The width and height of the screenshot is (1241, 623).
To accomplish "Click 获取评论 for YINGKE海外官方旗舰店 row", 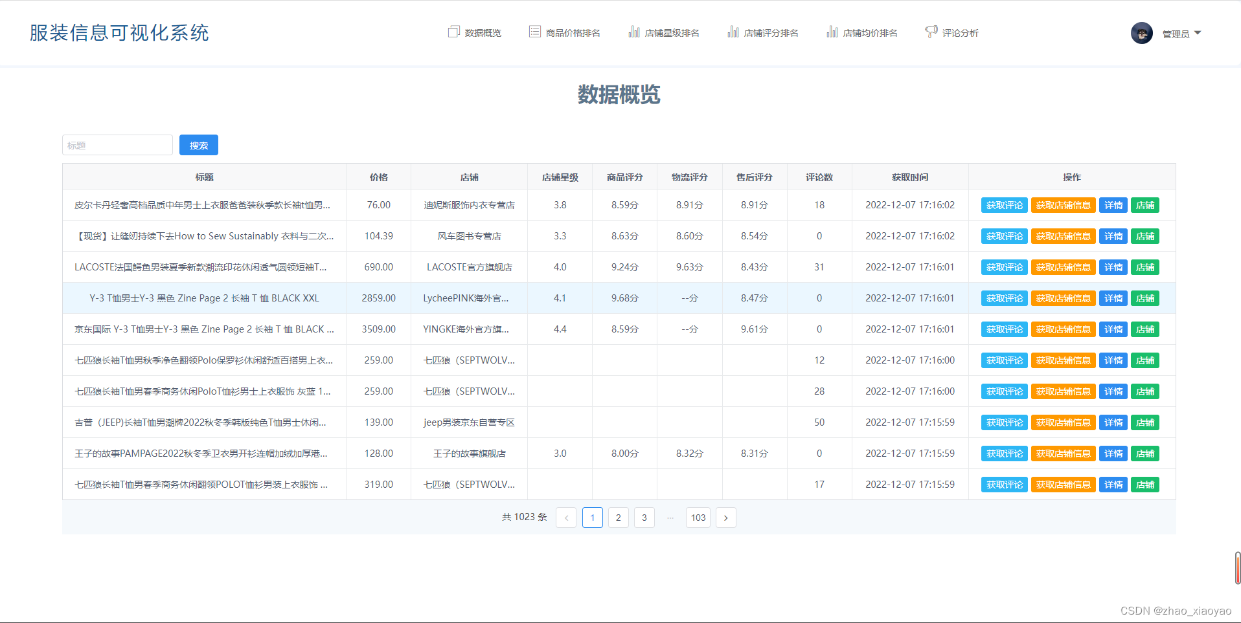I will [x=1004, y=329].
